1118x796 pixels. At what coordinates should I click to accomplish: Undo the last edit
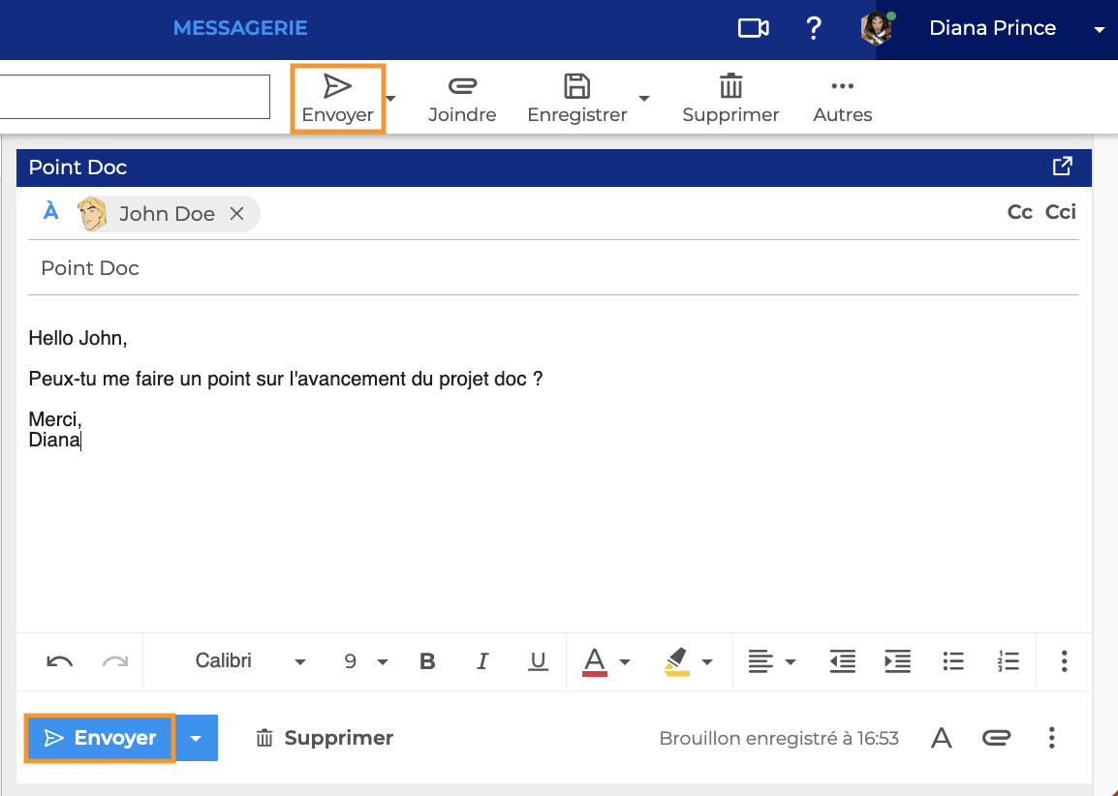[60, 661]
